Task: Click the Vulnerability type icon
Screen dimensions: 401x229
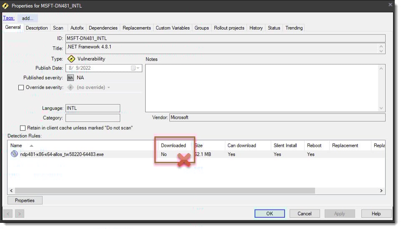Action: [x=71, y=59]
